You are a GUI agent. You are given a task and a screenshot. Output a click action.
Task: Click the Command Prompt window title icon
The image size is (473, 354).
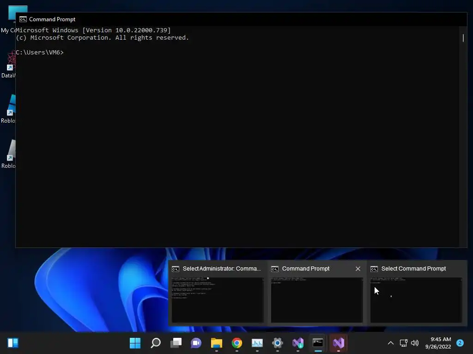pyautogui.click(x=23, y=19)
